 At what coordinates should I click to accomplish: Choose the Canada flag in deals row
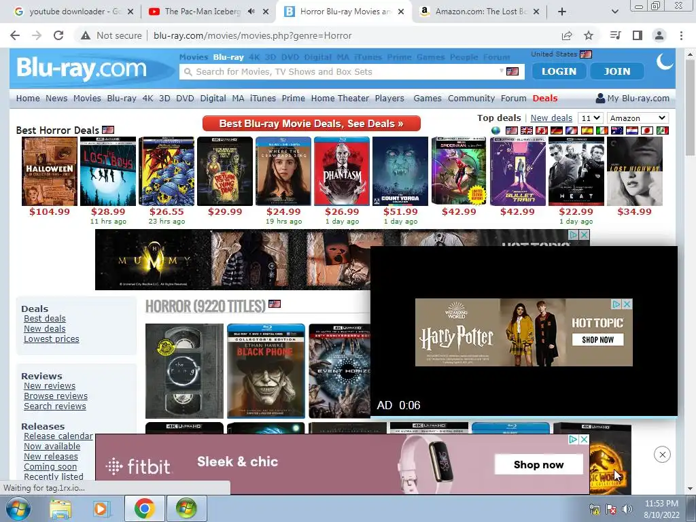[x=542, y=130]
